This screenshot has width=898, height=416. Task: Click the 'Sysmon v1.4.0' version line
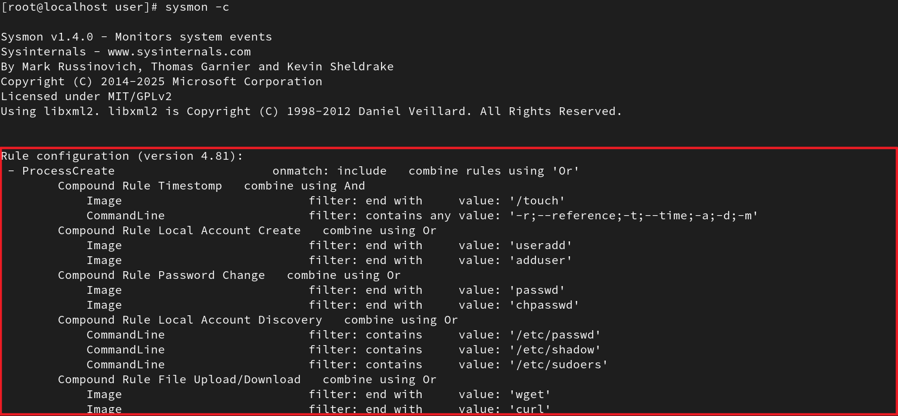pyautogui.click(x=137, y=37)
